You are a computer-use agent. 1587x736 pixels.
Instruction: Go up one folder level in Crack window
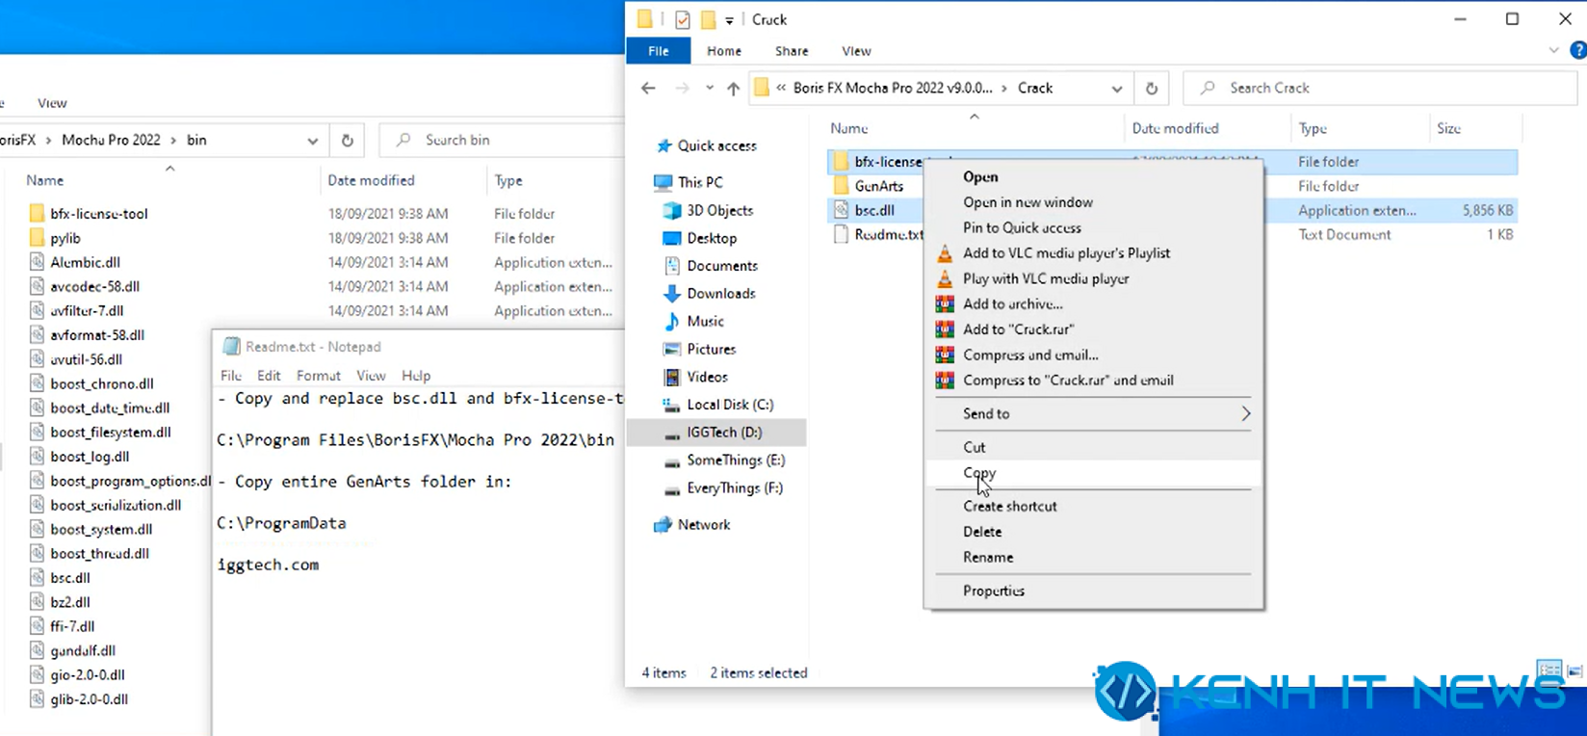click(733, 88)
